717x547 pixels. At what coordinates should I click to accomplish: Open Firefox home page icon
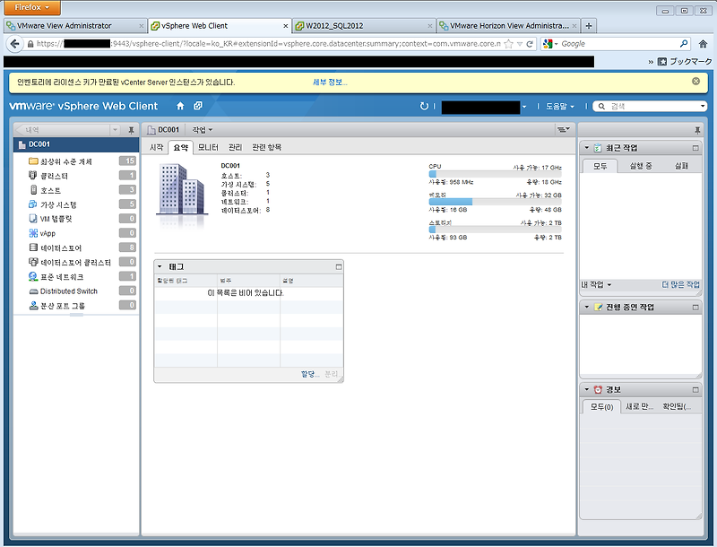704,44
